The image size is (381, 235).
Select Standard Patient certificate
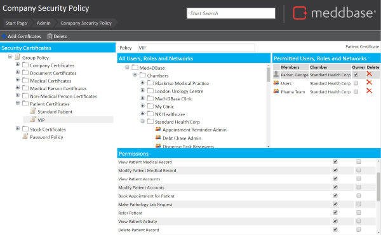coord(55,112)
